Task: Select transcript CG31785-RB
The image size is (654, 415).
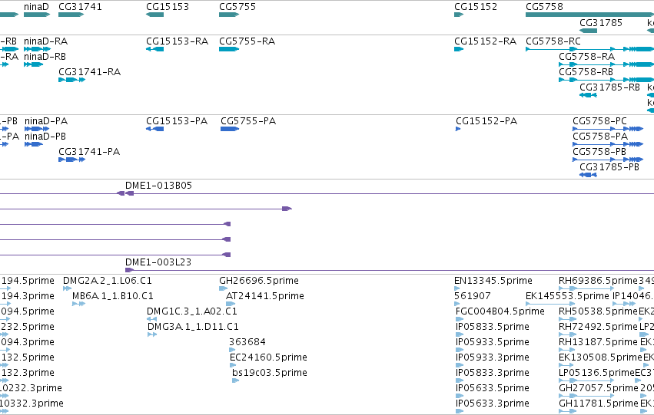Action: pyautogui.click(x=588, y=95)
